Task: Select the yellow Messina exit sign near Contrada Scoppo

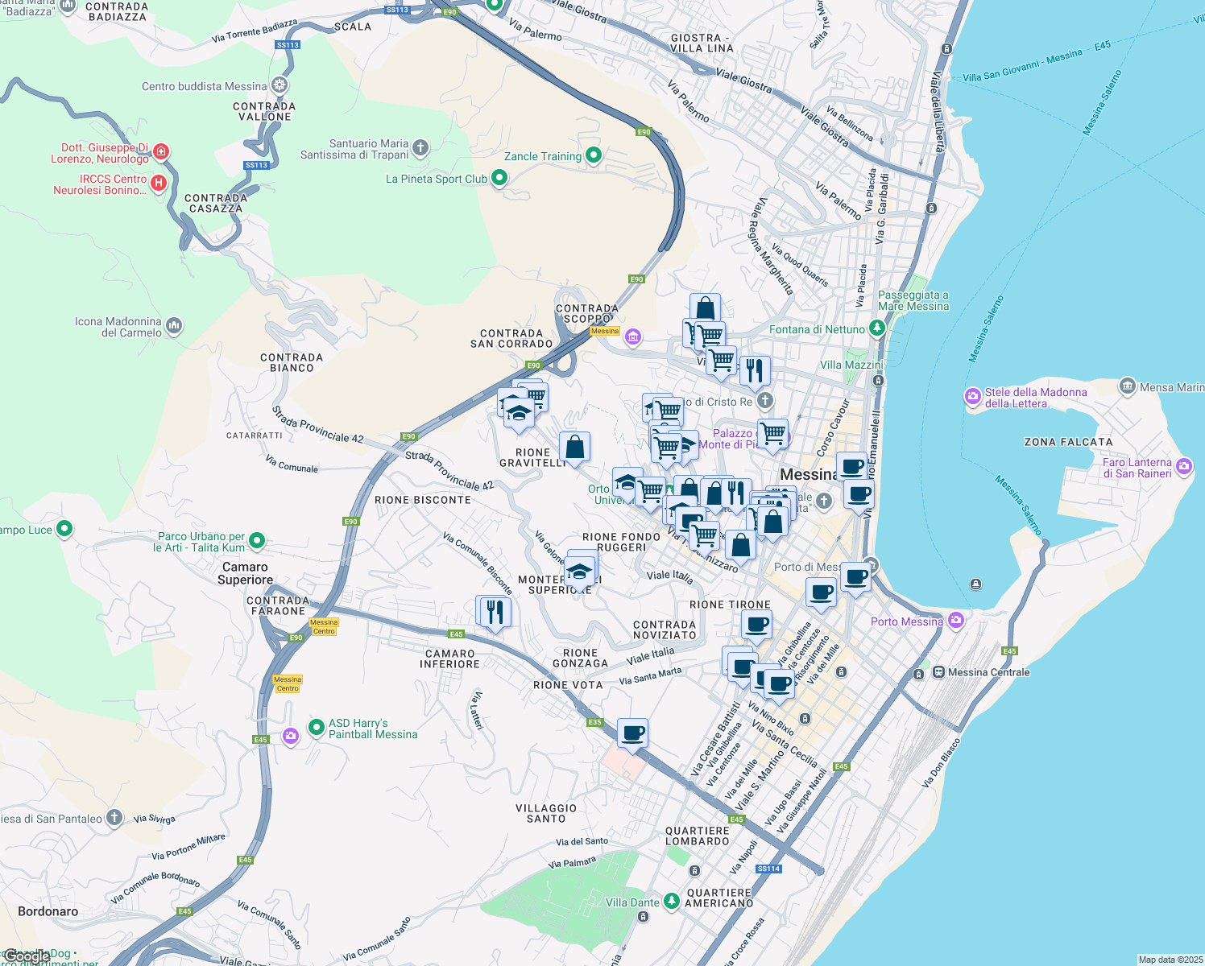Action: 605,331
